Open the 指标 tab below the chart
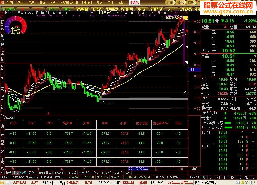Image resolution: width=257 pixels, height=185 pixels. click(8, 173)
